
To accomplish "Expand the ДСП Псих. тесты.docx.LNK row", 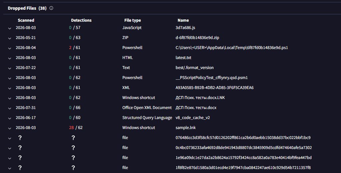I will tap(10, 98).
